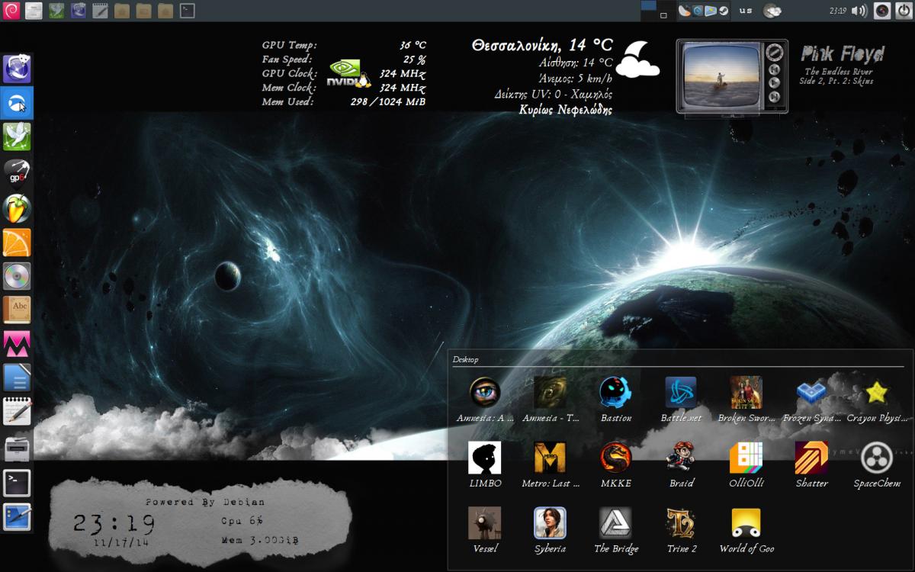Open Bastion game shortcut
This screenshot has height=572, width=915.
(x=615, y=400)
